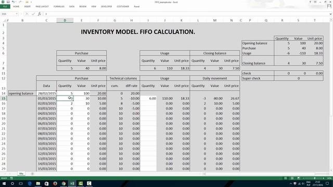The height and width of the screenshot is (187, 333).
Task: Open Firefox from taskbar
Action: point(55,183)
